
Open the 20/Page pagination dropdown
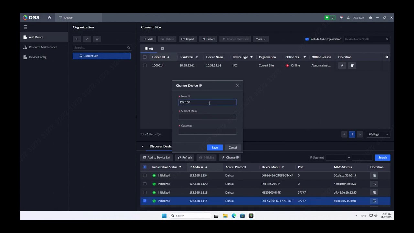click(378, 134)
